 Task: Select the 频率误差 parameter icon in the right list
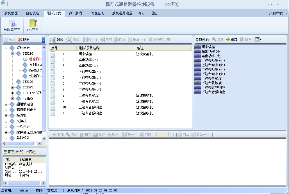197,47
